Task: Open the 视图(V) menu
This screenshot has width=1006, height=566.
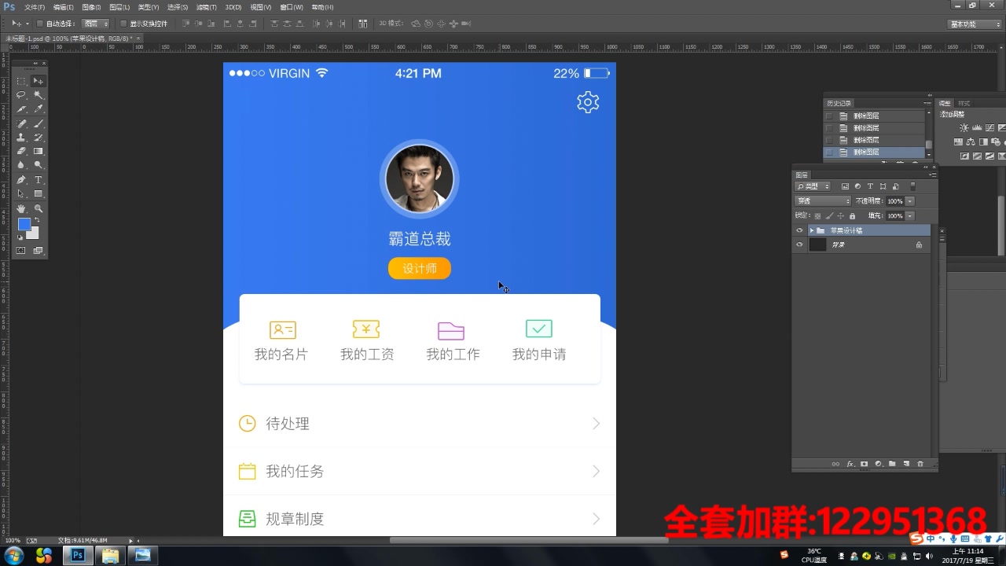Action: pos(261,7)
